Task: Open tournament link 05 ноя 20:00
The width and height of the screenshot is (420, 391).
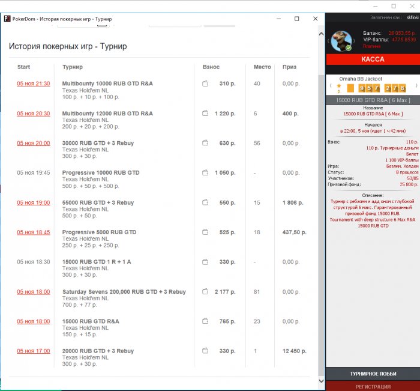Action: (34, 143)
